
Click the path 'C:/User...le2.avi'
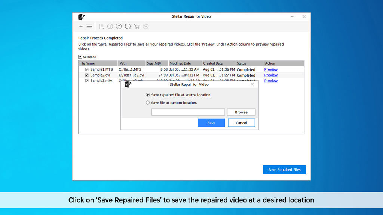[x=131, y=75]
